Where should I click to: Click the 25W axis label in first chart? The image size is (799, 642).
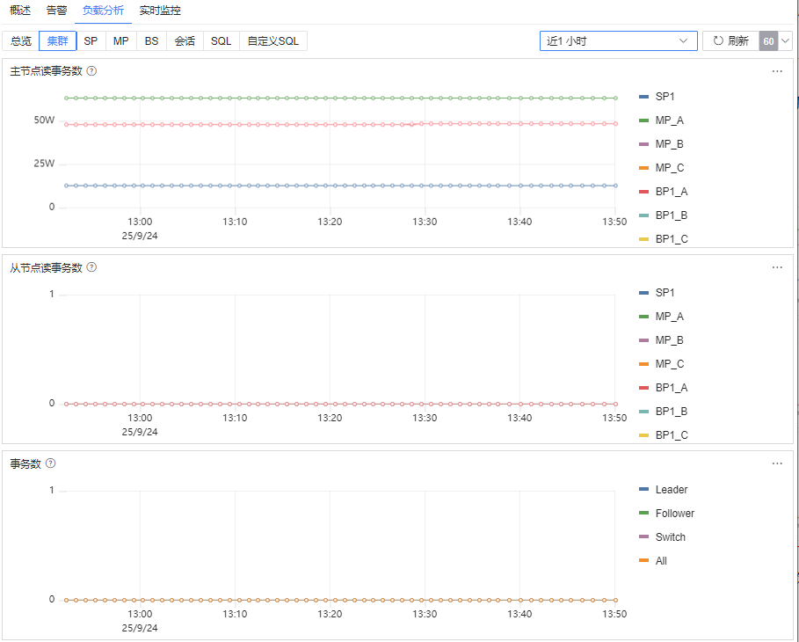(44, 164)
